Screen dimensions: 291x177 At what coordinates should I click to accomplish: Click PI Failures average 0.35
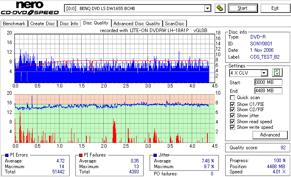135,161
